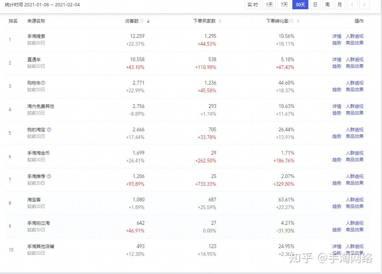This screenshot has width=382, height=274.
Task: Switch to 月 view
Action: pyautogui.click(x=340, y=4)
